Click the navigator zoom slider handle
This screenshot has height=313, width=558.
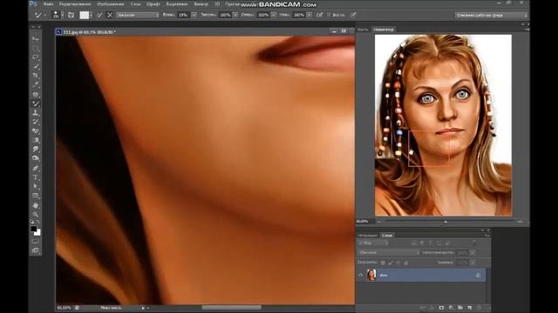(x=446, y=222)
